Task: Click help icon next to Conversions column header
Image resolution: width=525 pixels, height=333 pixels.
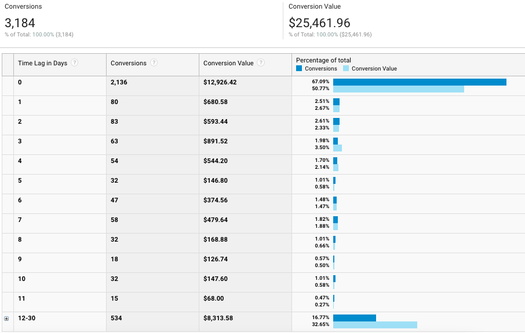Action: pyautogui.click(x=154, y=64)
